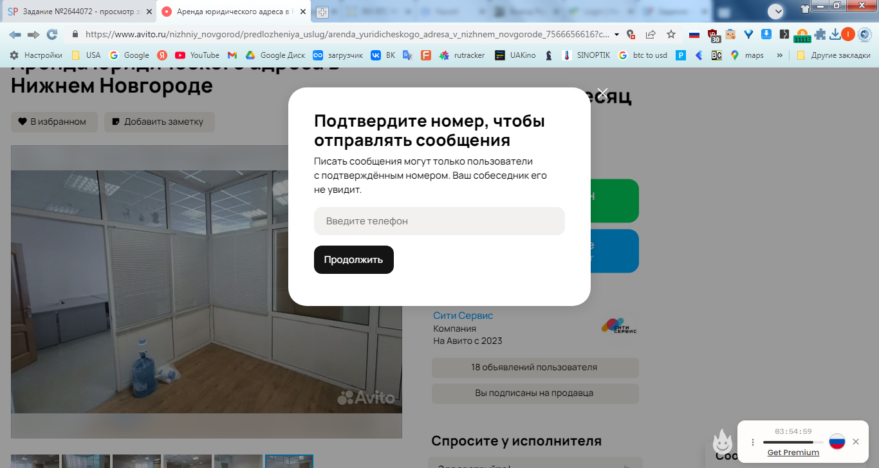The image size is (879, 468).
Task: Open 'Другие закладки' folder
Action: (833, 55)
